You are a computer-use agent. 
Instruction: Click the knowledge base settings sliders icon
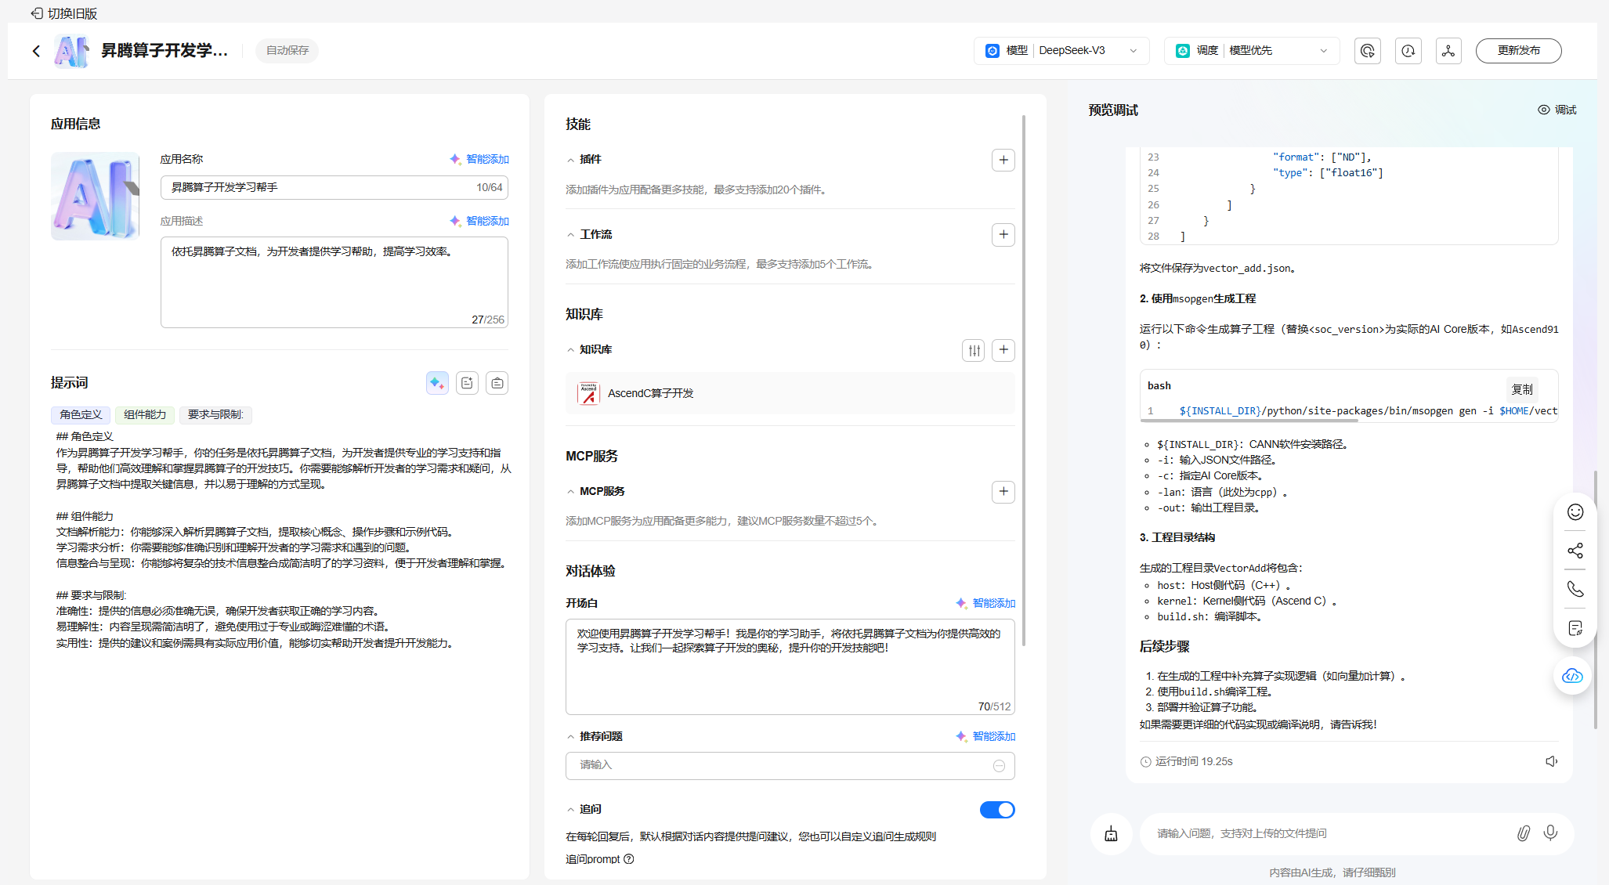click(974, 350)
